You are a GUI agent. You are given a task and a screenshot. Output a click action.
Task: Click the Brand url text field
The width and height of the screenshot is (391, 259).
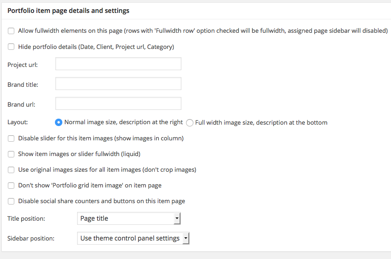[118, 104]
